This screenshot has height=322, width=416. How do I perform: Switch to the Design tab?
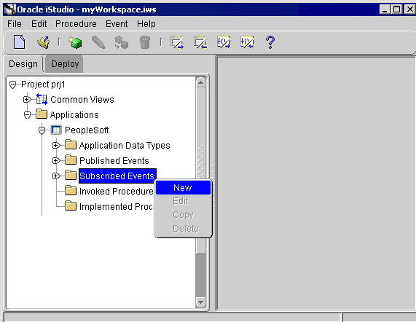coord(23,64)
